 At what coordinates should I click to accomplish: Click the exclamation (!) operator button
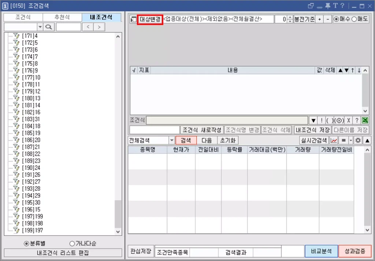(322, 120)
